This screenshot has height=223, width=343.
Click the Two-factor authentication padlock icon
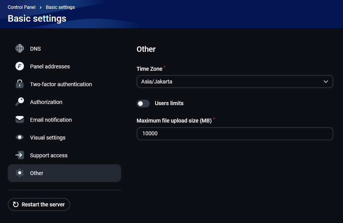pos(20,84)
